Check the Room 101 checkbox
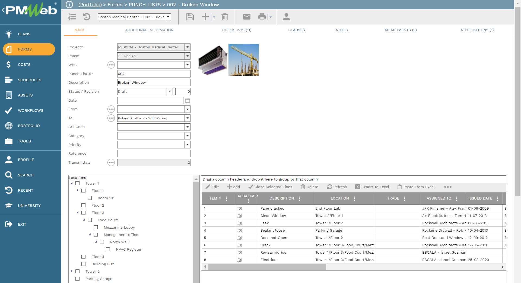This screenshot has height=283, width=521. pyautogui.click(x=90, y=198)
